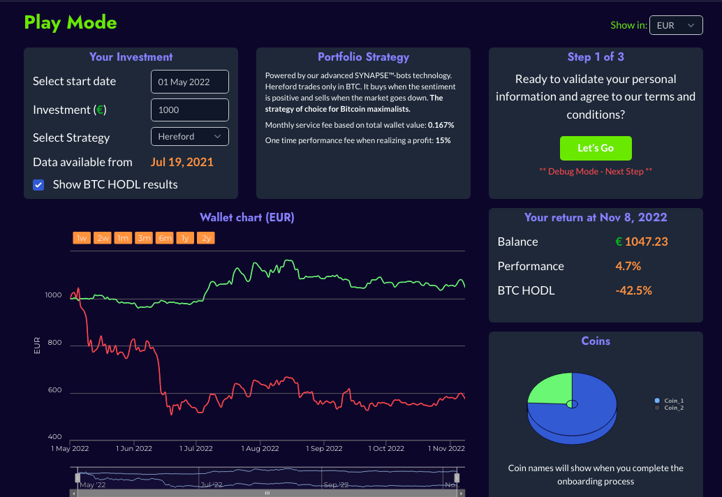
Task: Click right handle of chart range slider
Action: (x=457, y=477)
